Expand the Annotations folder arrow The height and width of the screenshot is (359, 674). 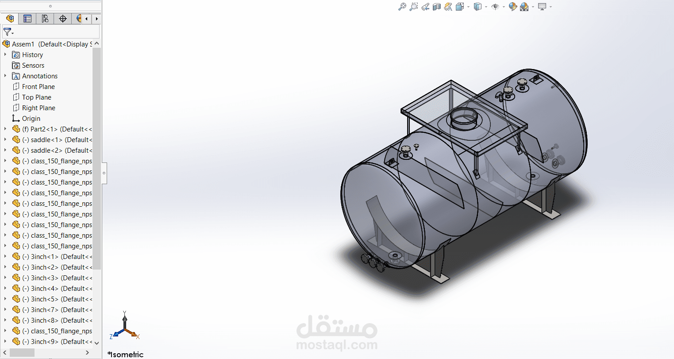(5, 76)
